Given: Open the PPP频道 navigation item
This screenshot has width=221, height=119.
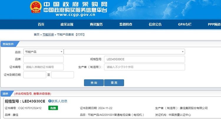Looking at the screenshot, I should [x=214, y=24].
